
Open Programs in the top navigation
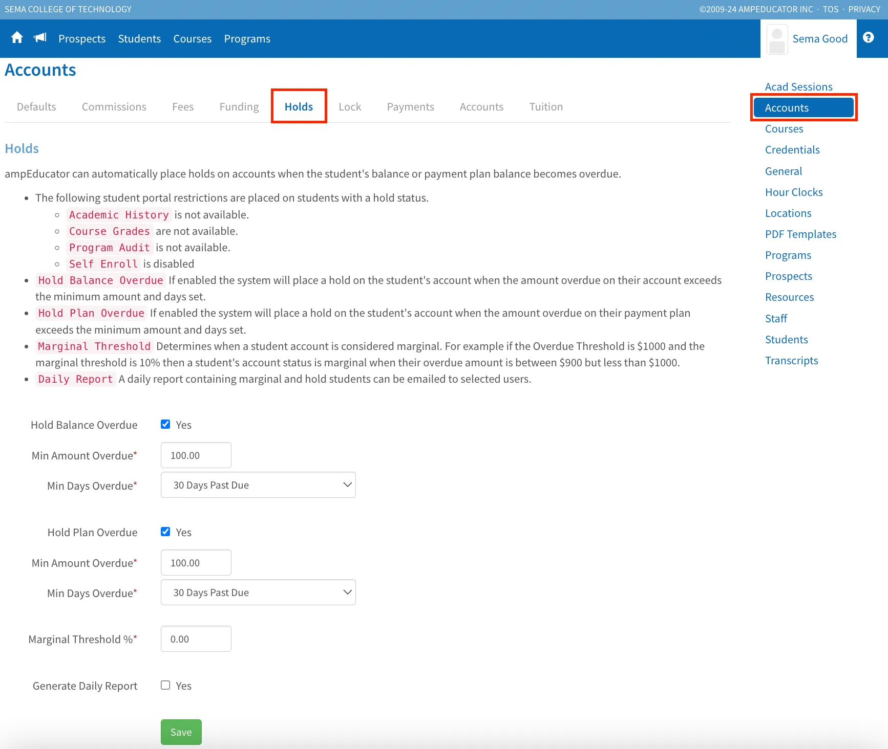[247, 39]
